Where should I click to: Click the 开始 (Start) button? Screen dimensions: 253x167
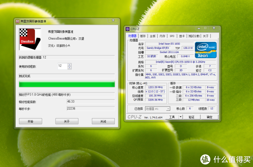coord(30,122)
